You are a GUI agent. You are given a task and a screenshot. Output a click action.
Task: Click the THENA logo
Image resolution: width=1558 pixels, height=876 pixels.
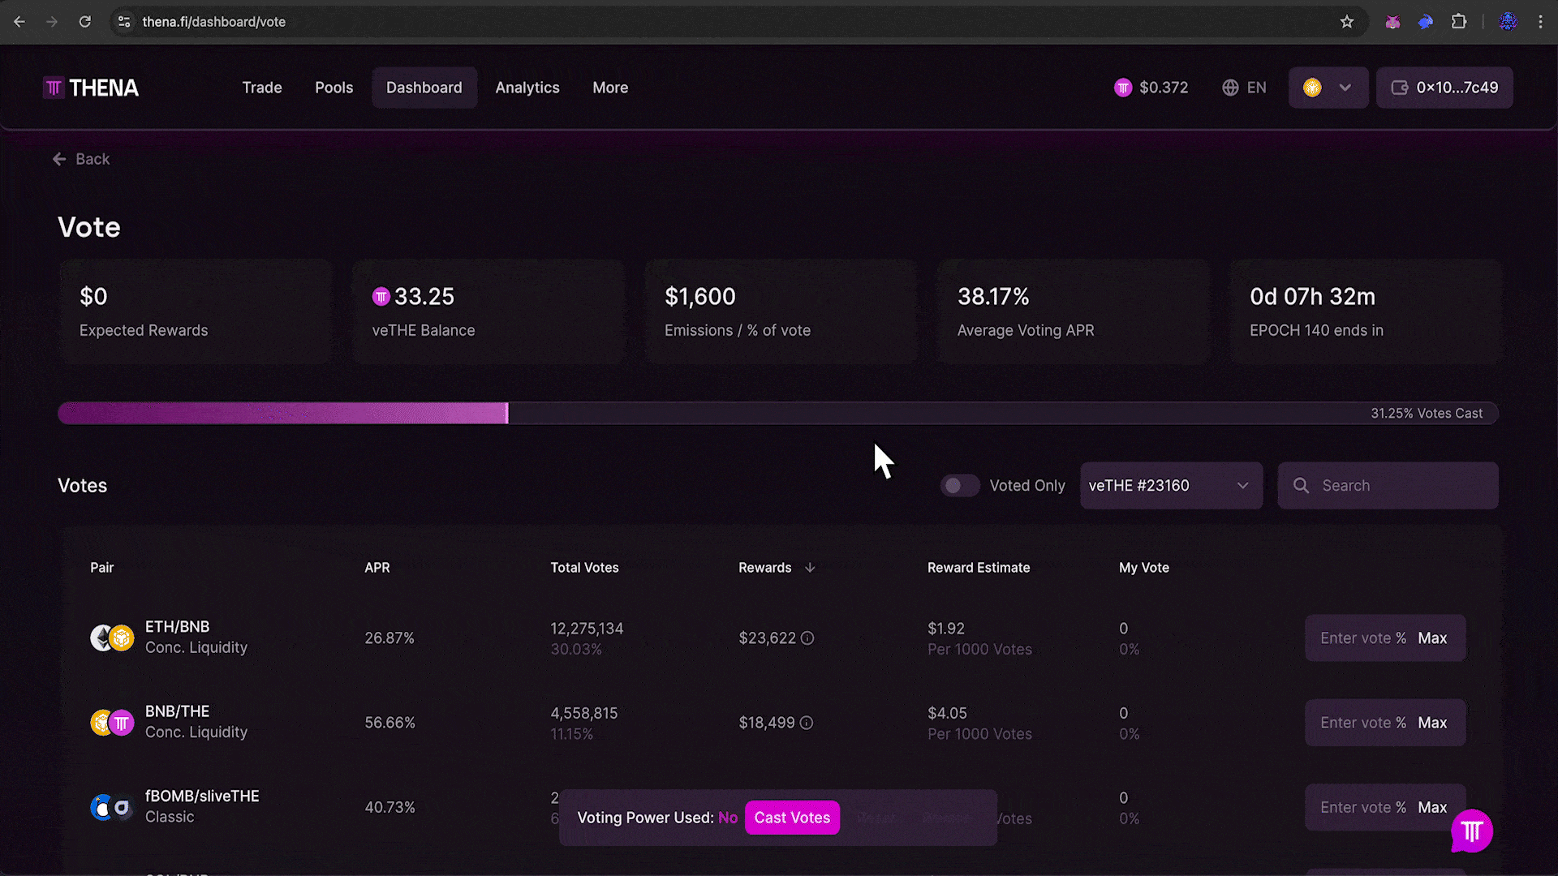tap(91, 88)
